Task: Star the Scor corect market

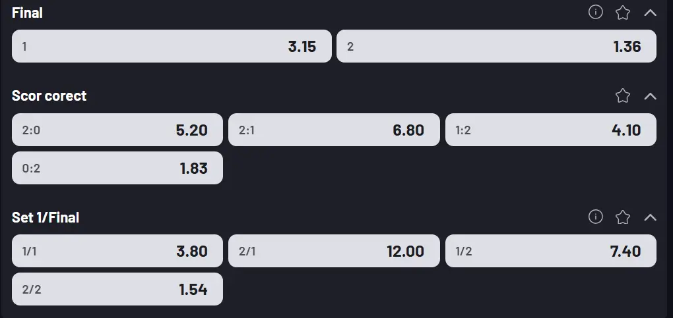Action: 623,96
